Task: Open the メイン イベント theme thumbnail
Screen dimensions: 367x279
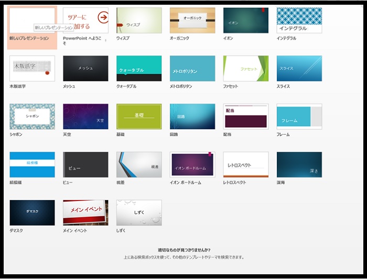Action: (x=85, y=213)
